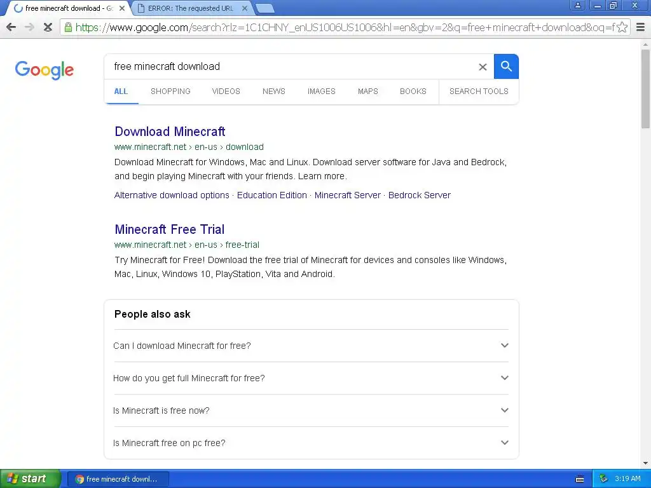This screenshot has width=651, height=488.
Task: Click the blue magnifier search button
Action: 506,66
